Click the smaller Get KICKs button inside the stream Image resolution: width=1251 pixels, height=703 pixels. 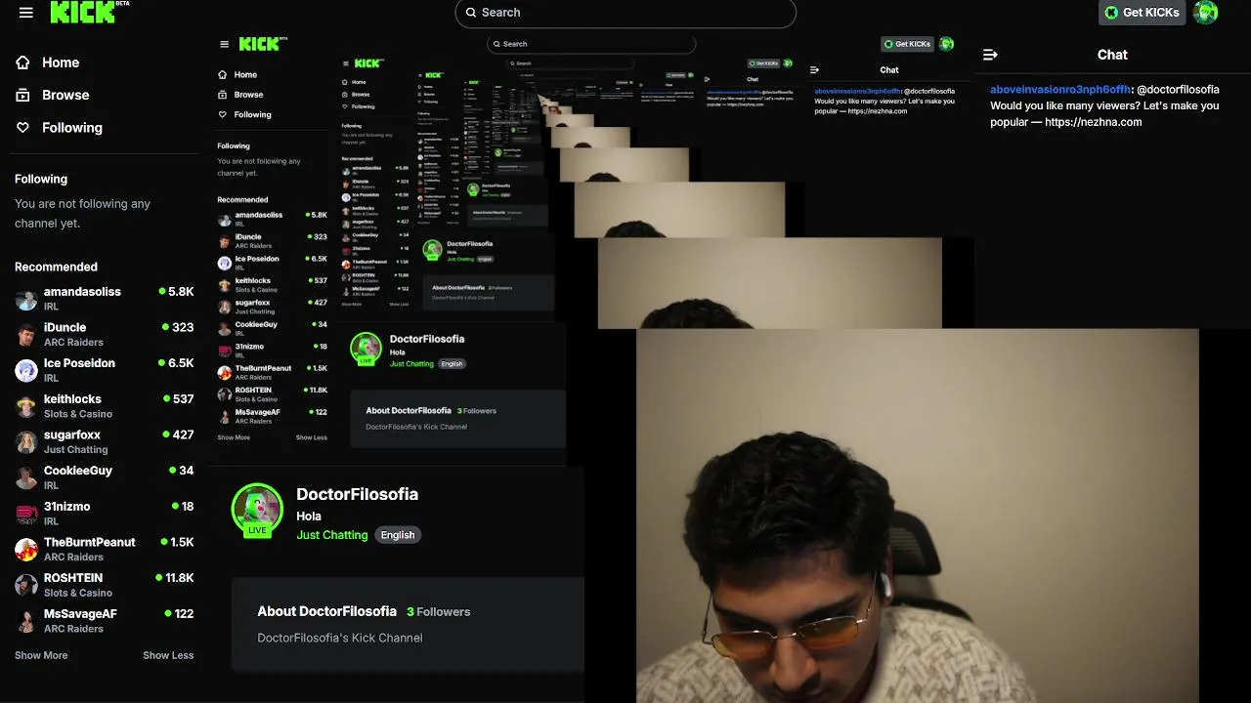tap(908, 44)
